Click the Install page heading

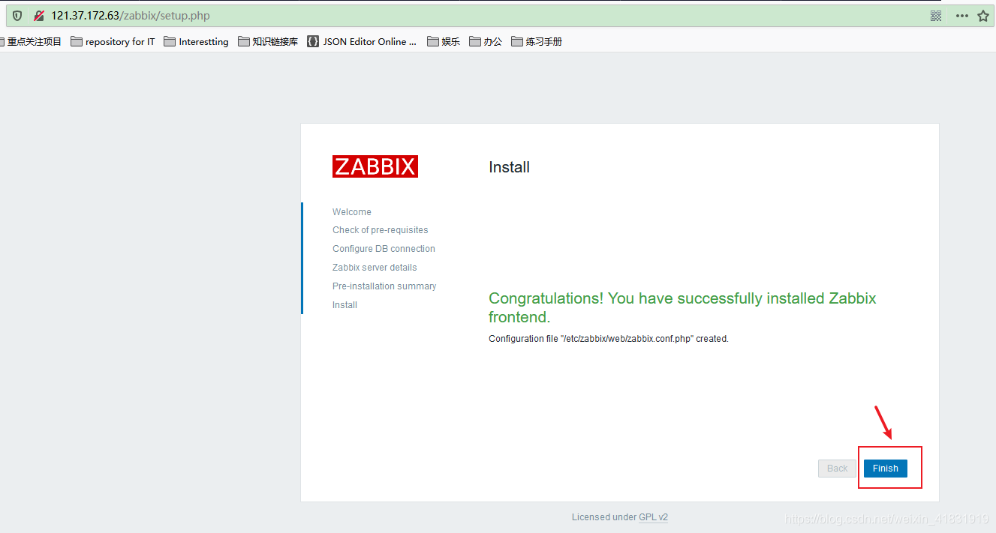click(509, 167)
